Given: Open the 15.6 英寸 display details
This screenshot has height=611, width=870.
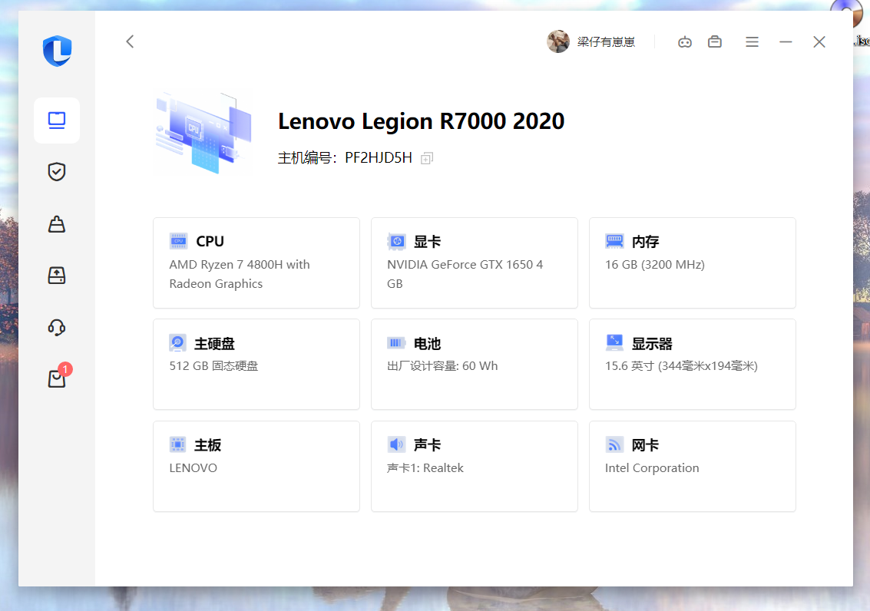Looking at the screenshot, I should pos(693,365).
